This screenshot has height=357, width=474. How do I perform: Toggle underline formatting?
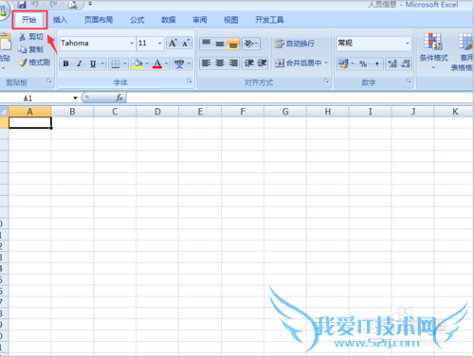[93, 63]
